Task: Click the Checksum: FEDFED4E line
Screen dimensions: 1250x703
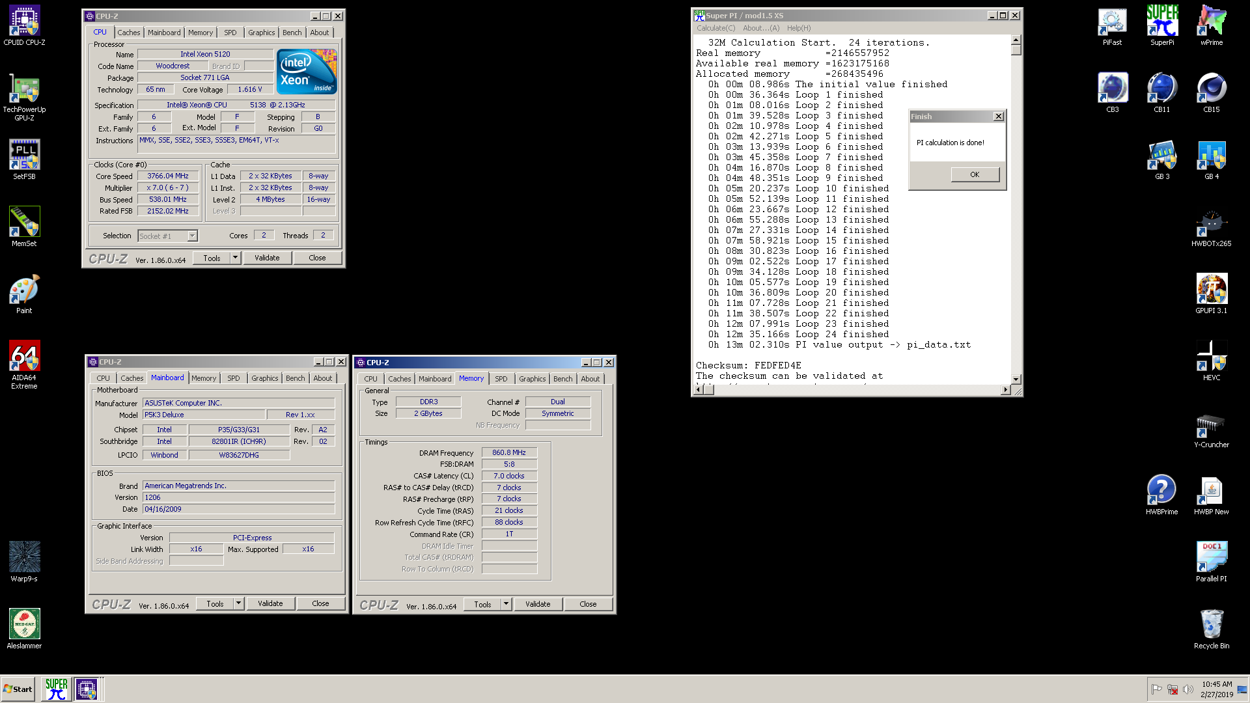Action: 749,366
